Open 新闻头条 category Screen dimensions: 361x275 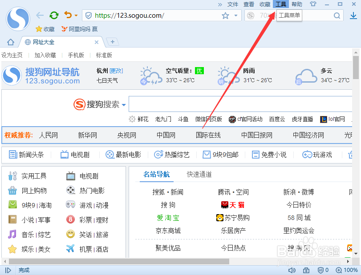click(x=26, y=155)
